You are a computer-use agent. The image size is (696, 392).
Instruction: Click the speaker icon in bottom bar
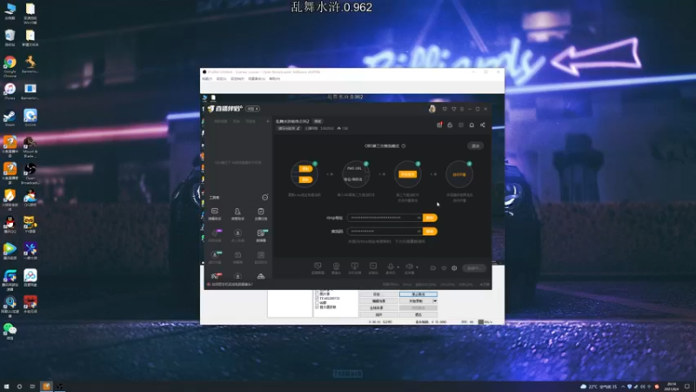pyautogui.click(x=409, y=267)
